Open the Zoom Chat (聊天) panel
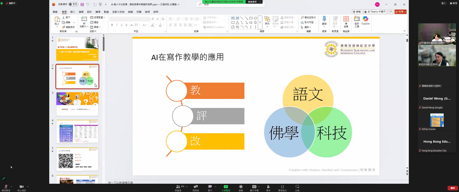This screenshot has height=192, width=459. pyautogui.click(x=210, y=187)
